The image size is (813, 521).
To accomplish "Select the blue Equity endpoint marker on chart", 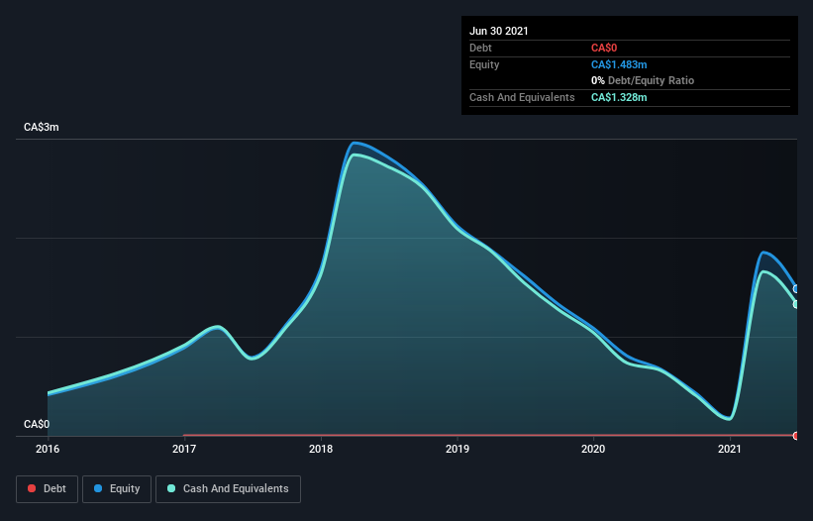I will 796,289.
